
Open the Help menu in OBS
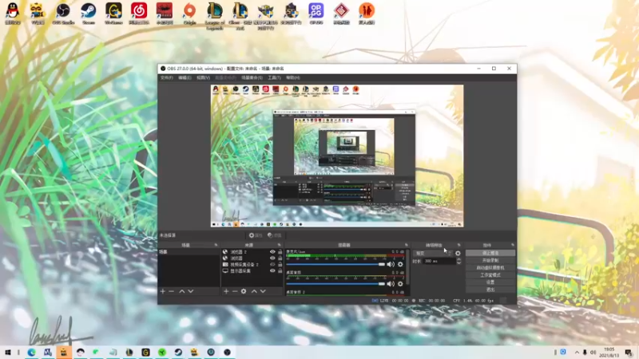293,77
